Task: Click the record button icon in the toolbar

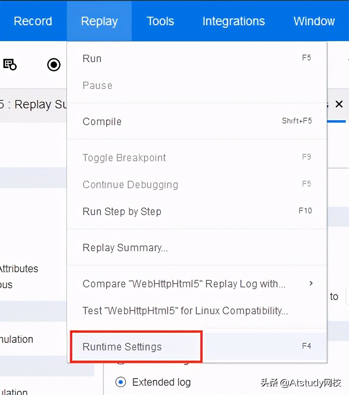Action: [x=54, y=65]
